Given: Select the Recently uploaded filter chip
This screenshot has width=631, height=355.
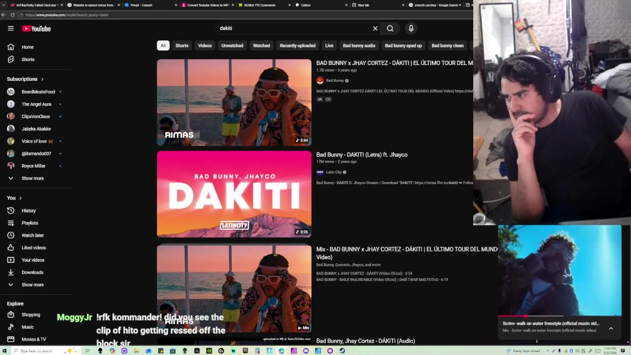Looking at the screenshot, I should (x=298, y=45).
